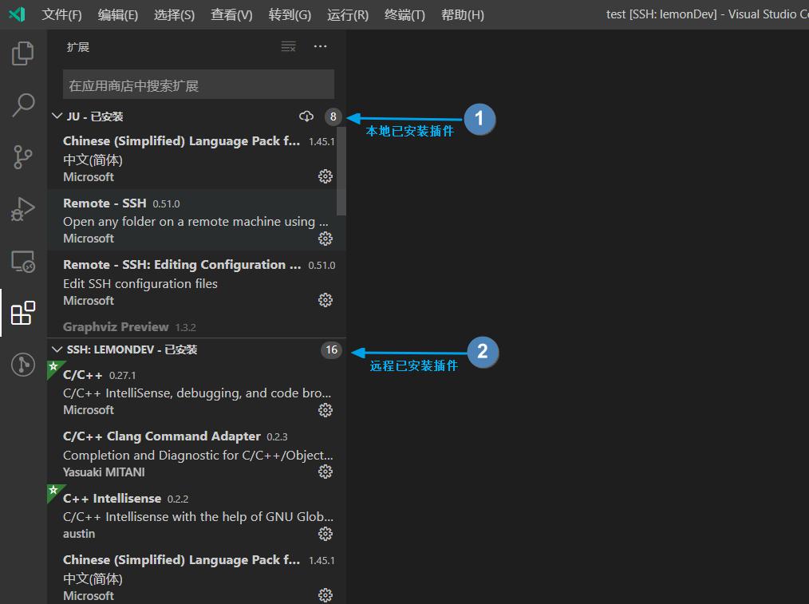809x604 pixels.
Task: Open the 运行(R) menu
Action: 348,14
